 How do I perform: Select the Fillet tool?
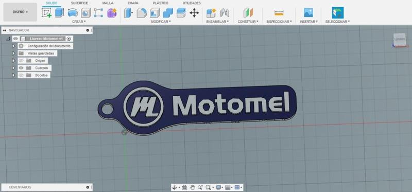tap(142, 12)
